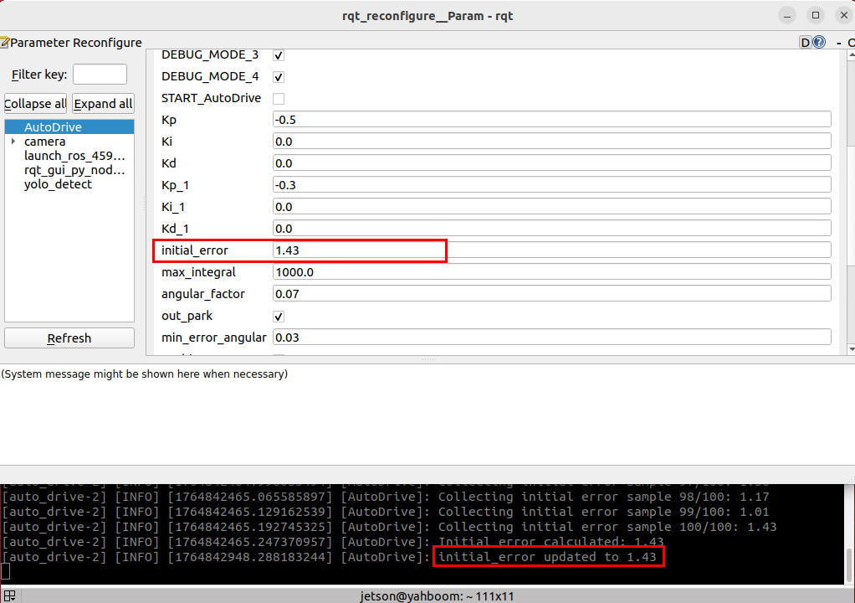Click the parameter list scroll-up arrow

[x=851, y=55]
